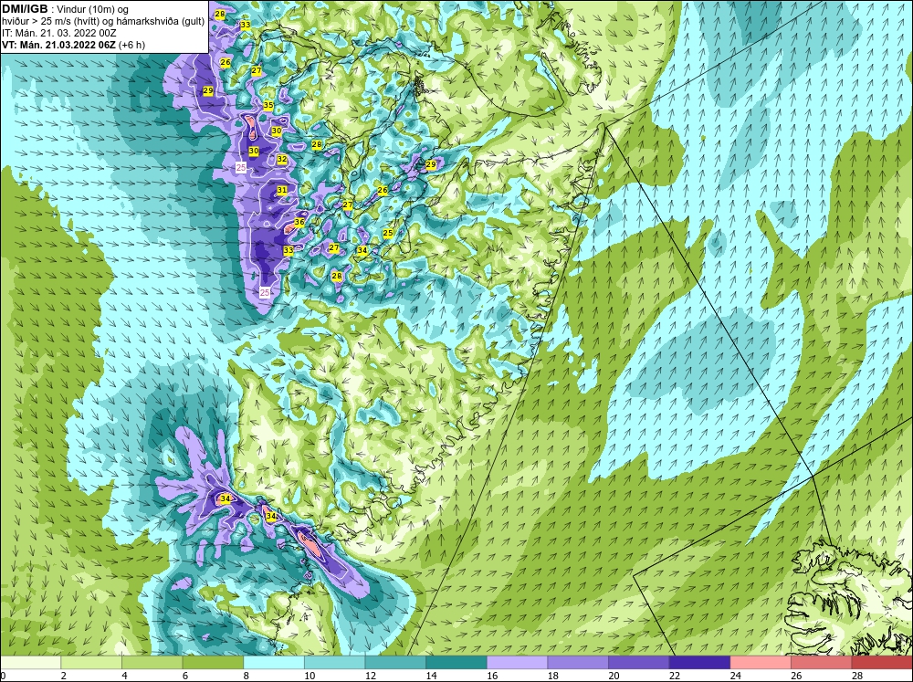Click the color scale tick label 0

[x=3, y=676]
